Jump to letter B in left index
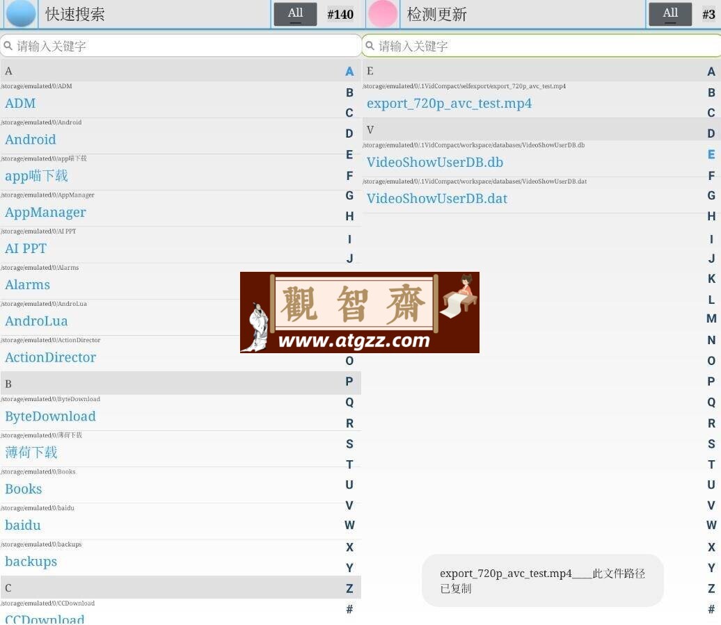The height and width of the screenshot is (625, 721). tap(349, 92)
